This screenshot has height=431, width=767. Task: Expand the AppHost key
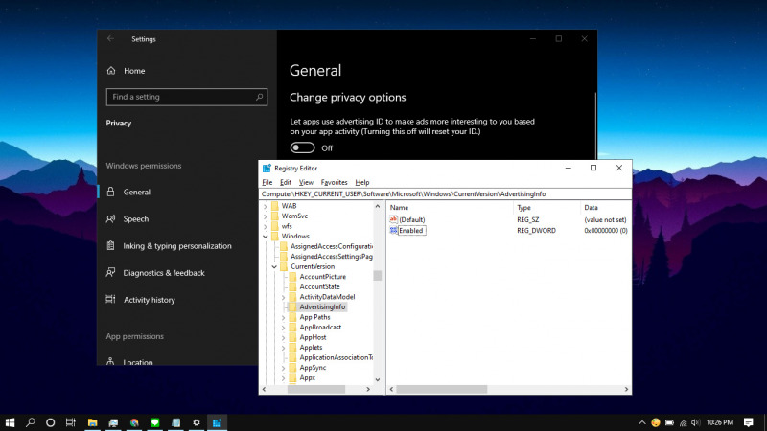coord(283,338)
